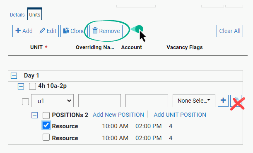The height and width of the screenshot is (153, 253).
Task: Open the None Selected vacancy flags dropdown
Action: click(x=194, y=101)
